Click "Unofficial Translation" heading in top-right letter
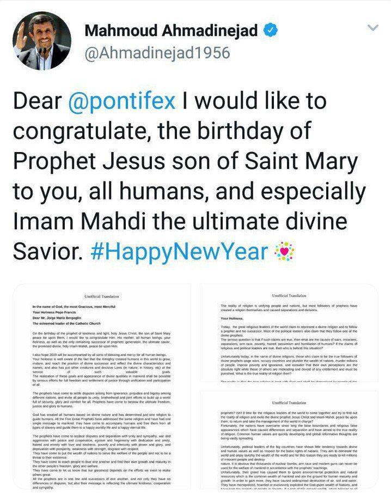The width and height of the screenshot is (391, 504). pos(289,294)
